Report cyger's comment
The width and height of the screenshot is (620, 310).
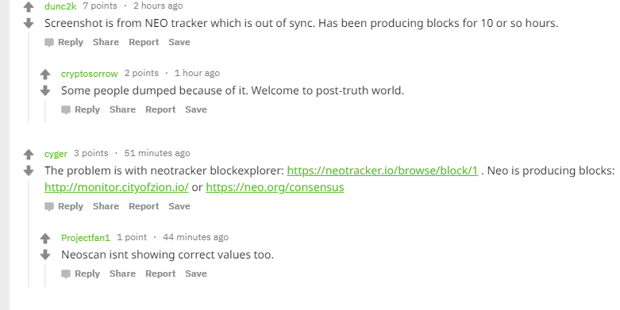pos(144,206)
